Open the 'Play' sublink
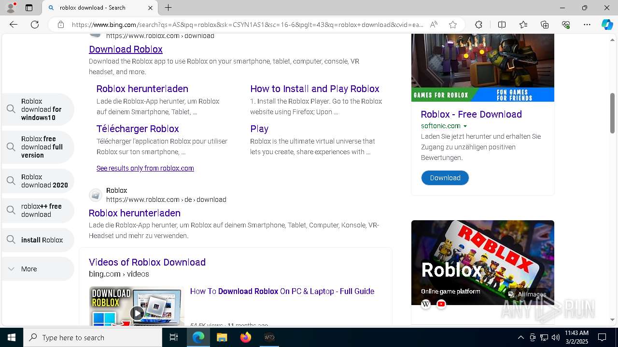 coord(259,129)
